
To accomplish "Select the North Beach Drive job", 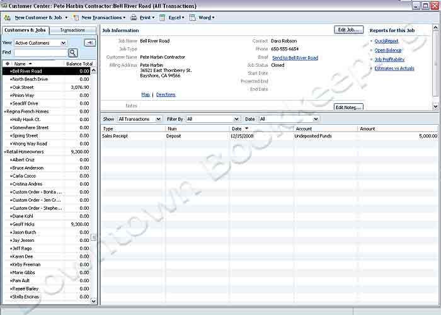I will point(47,79).
